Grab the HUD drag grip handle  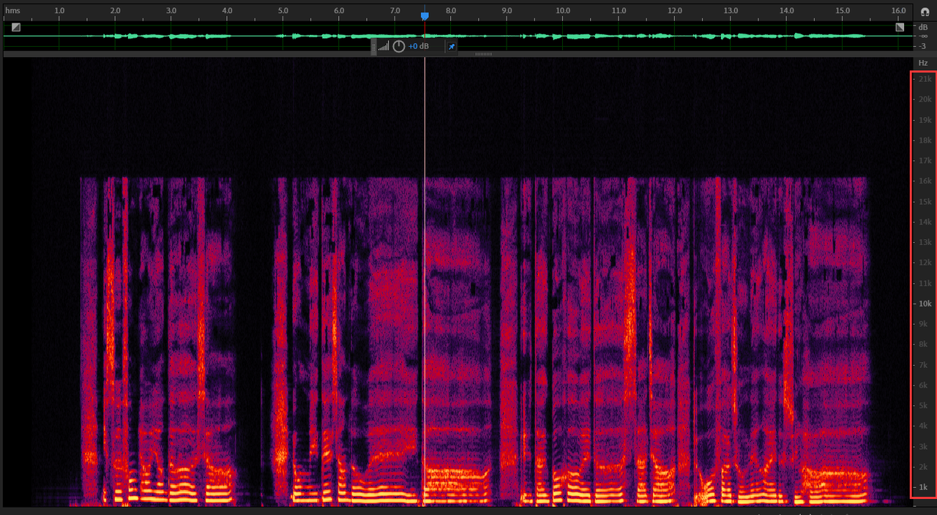374,46
